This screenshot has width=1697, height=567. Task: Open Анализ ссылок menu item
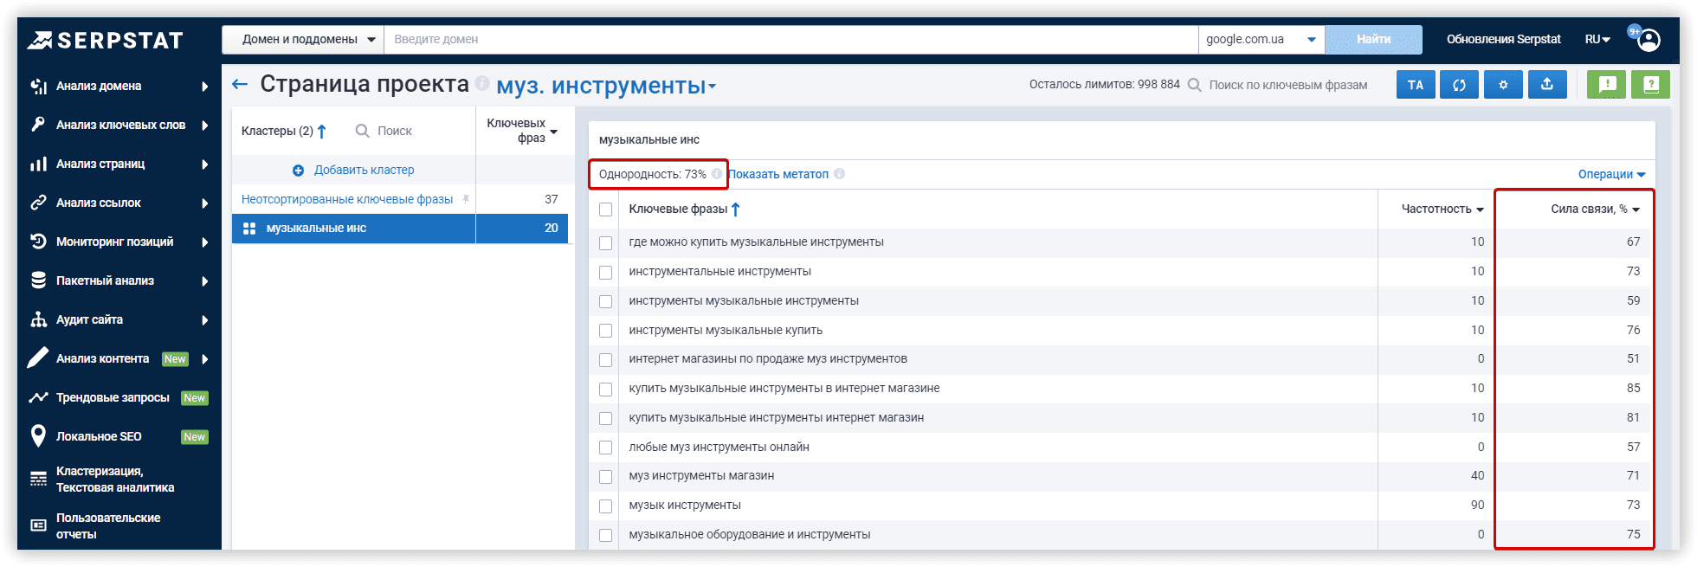(99, 203)
